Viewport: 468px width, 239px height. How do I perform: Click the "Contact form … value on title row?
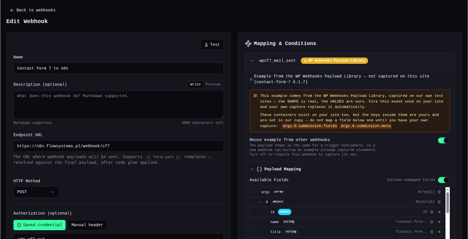[411, 232]
